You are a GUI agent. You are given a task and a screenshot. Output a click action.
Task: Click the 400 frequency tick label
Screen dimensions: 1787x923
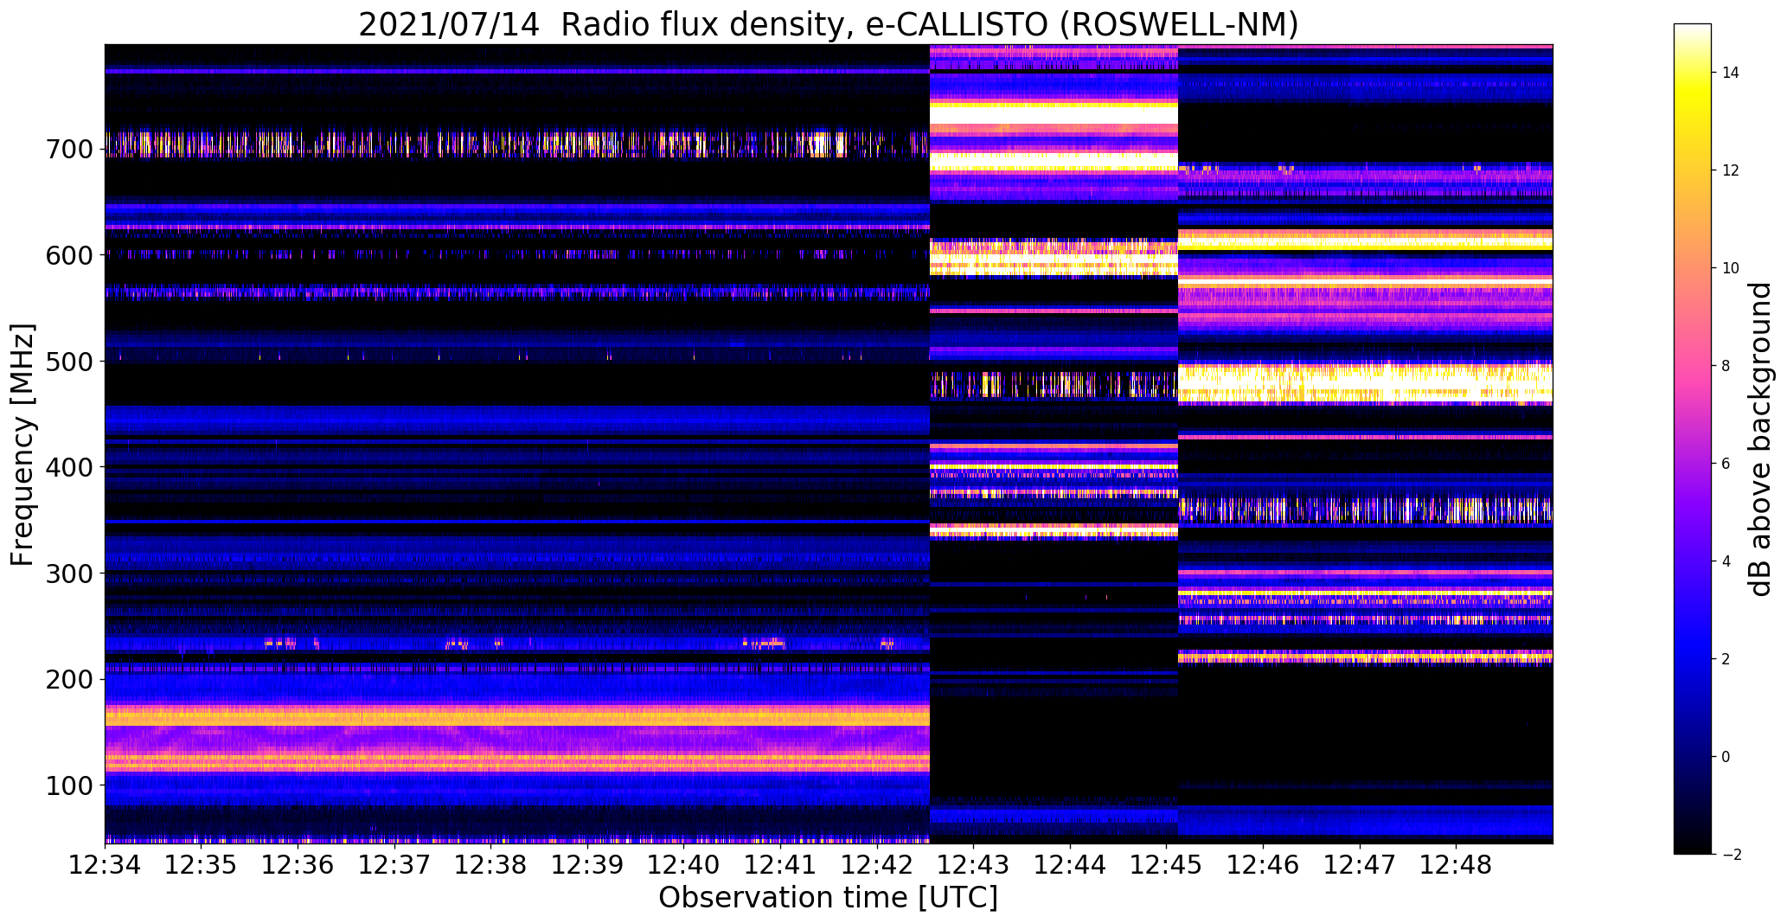(69, 468)
